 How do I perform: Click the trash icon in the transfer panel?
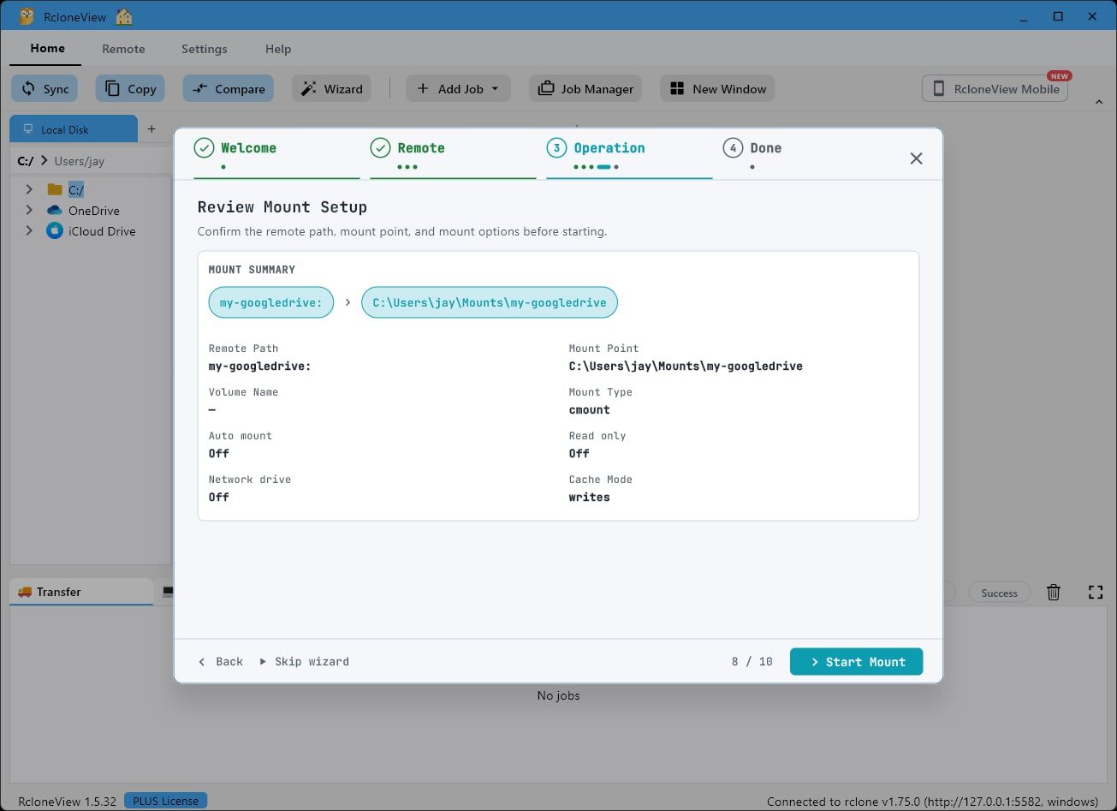click(1054, 592)
